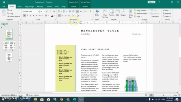Decrease the indent level
This screenshot has height=102, width=181.
70,11
